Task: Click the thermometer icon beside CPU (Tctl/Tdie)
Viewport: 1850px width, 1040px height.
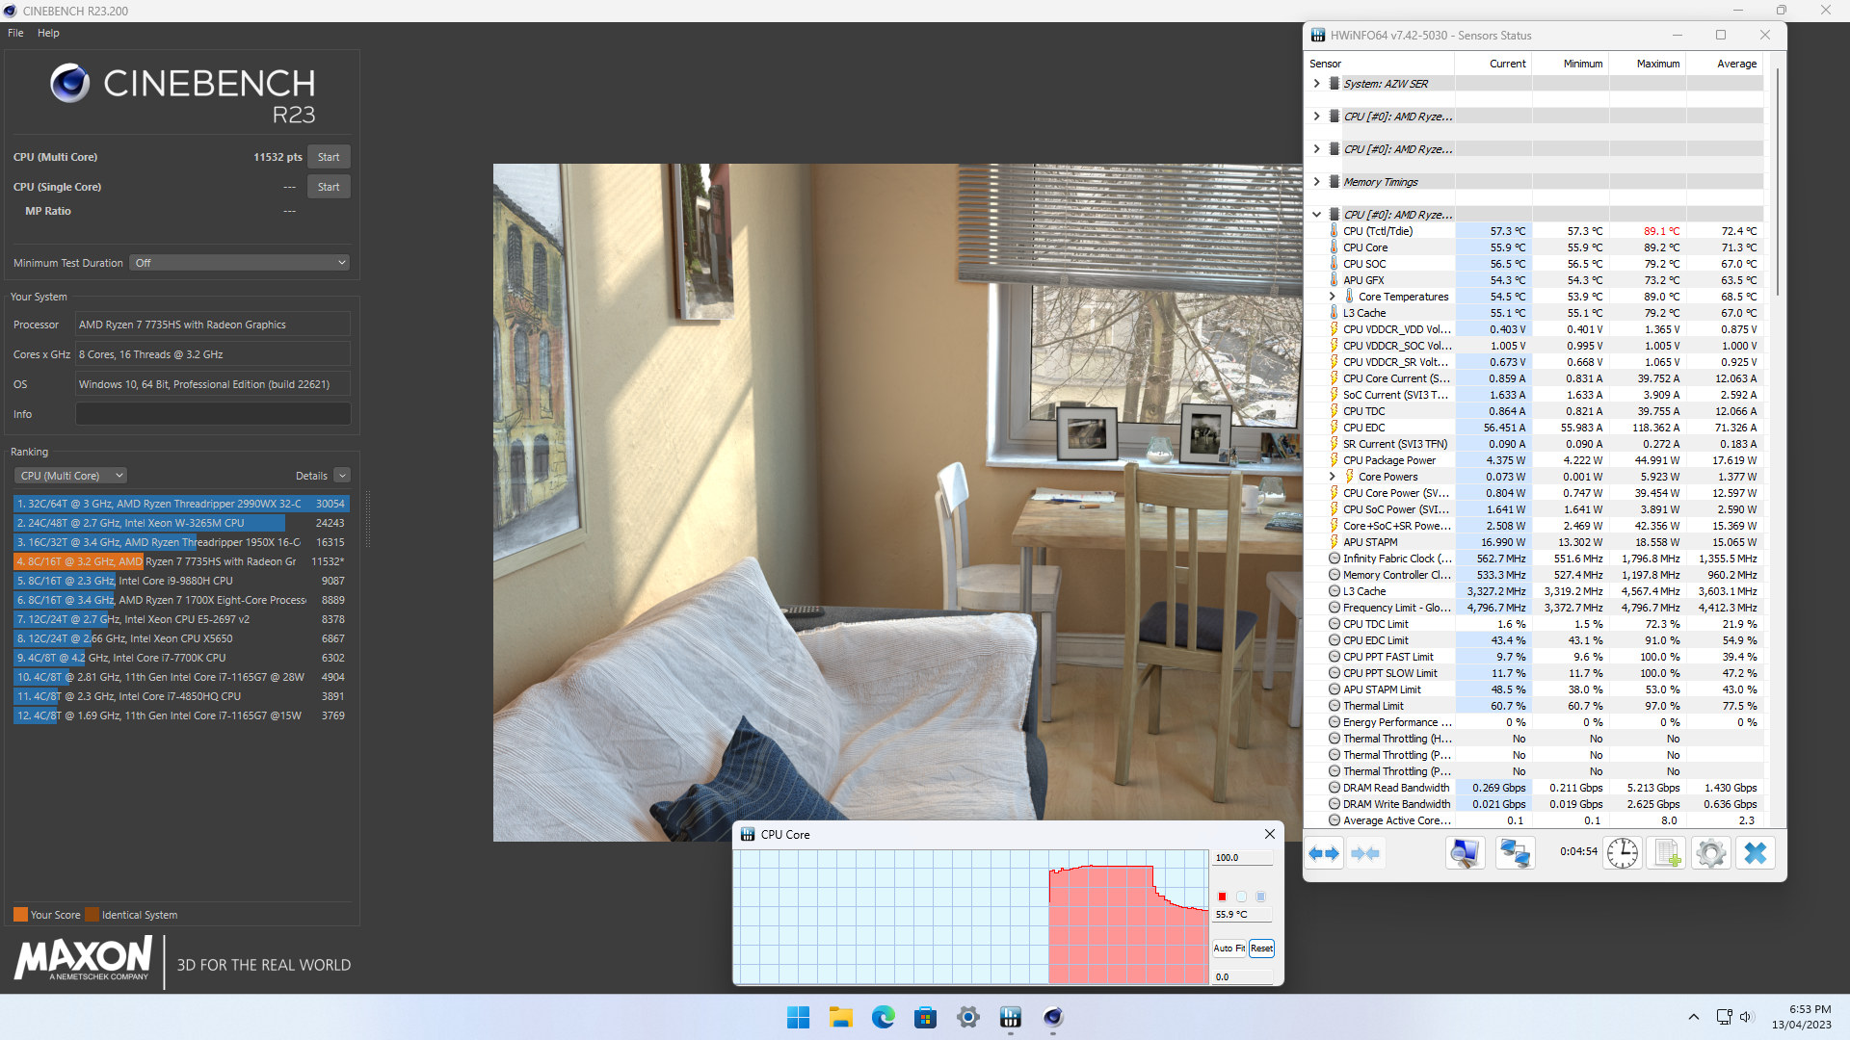Action: pyautogui.click(x=1335, y=231)
